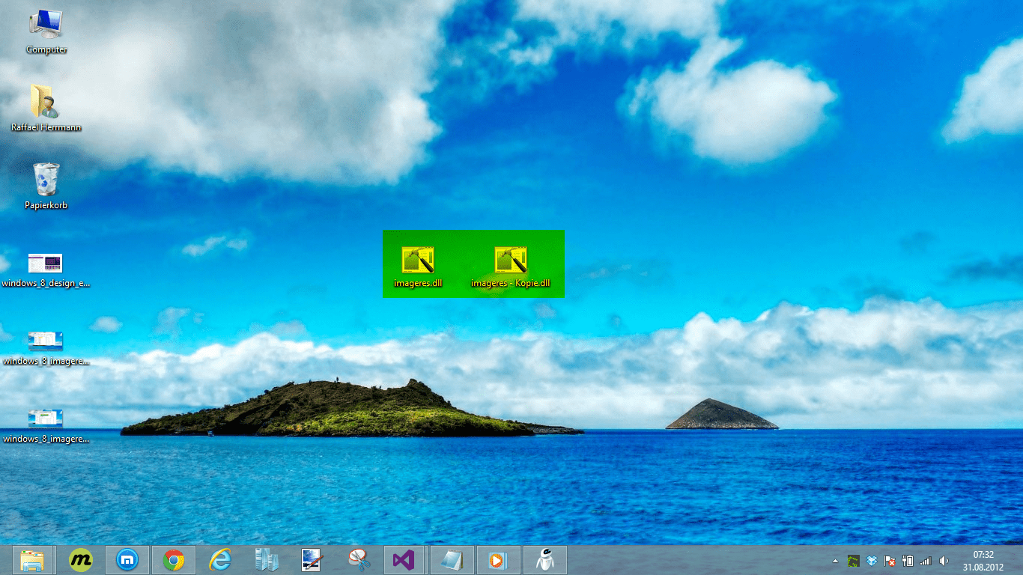Select the windows_8_design_e... image file
1023x575 pixels.
[x=46, y=270]
